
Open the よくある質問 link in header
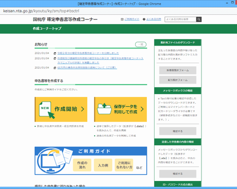pyautogui.click(x=154, y=19)
